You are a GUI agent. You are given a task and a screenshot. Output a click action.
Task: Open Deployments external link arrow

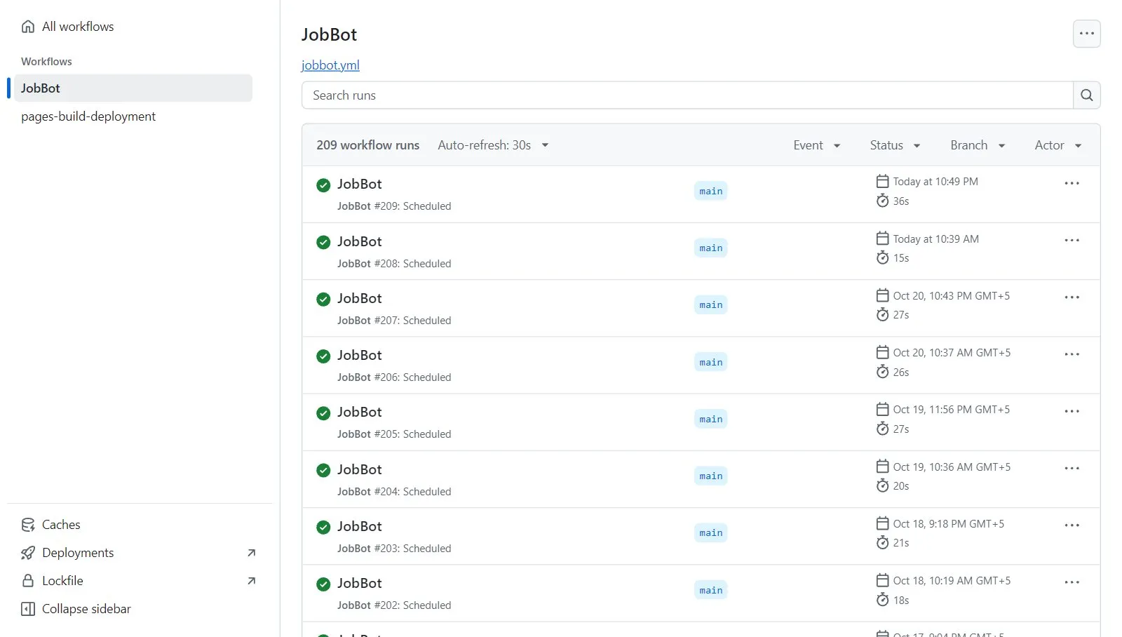coord(252,553)
